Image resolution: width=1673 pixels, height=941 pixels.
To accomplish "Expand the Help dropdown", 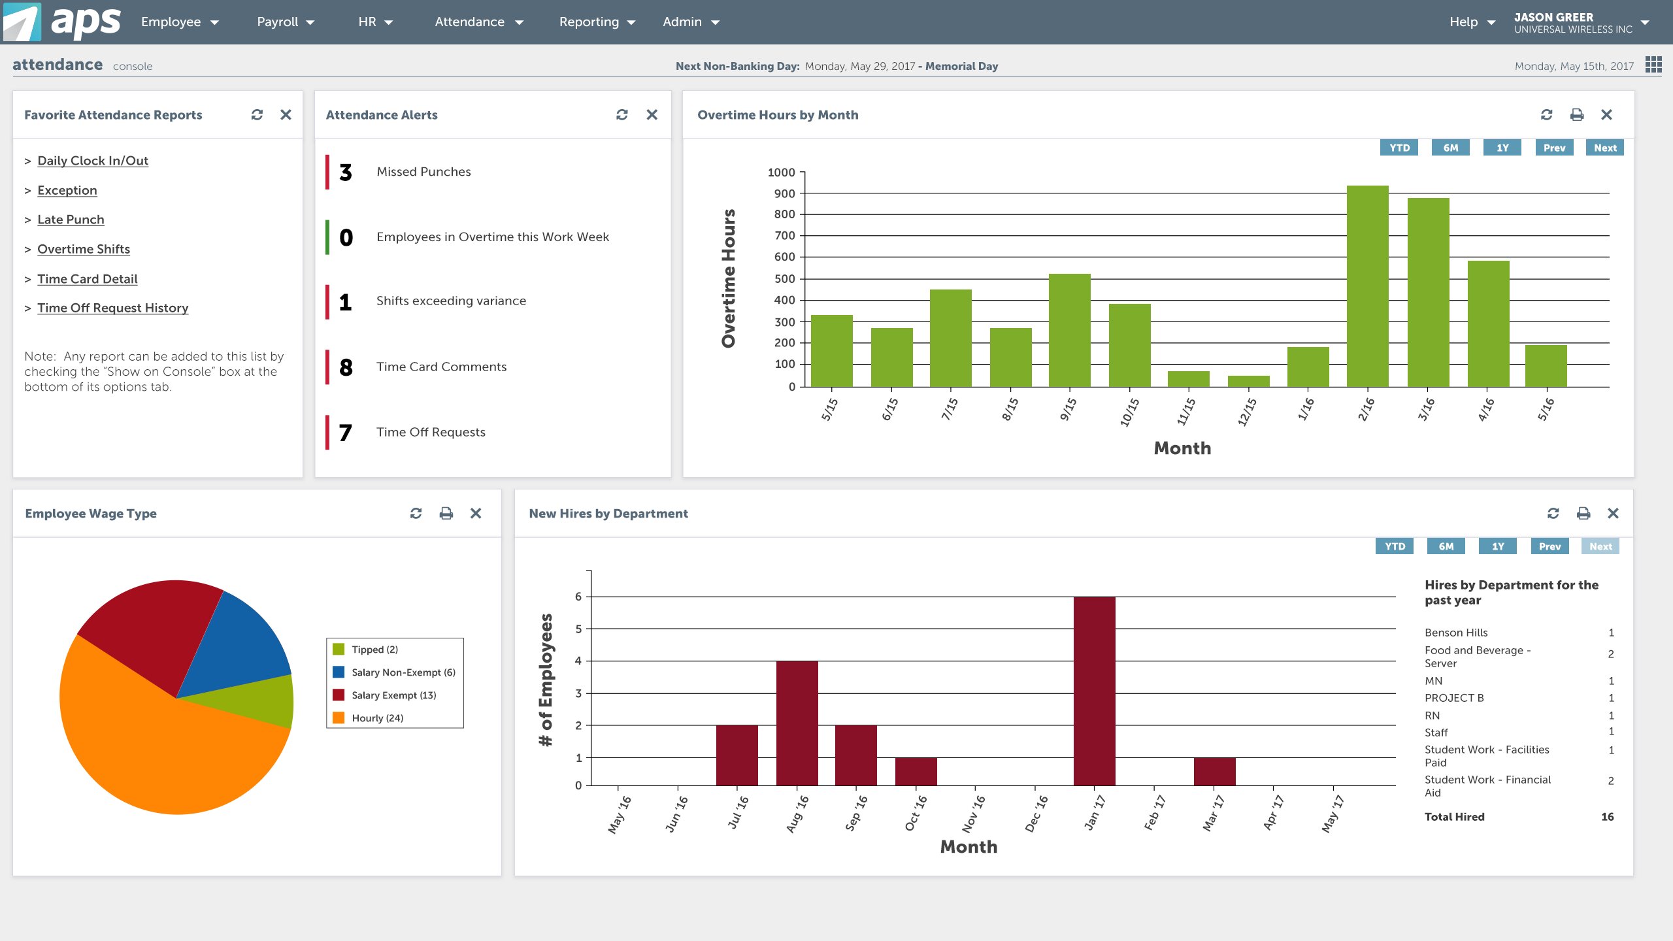I will click(x=1472, y=22).
